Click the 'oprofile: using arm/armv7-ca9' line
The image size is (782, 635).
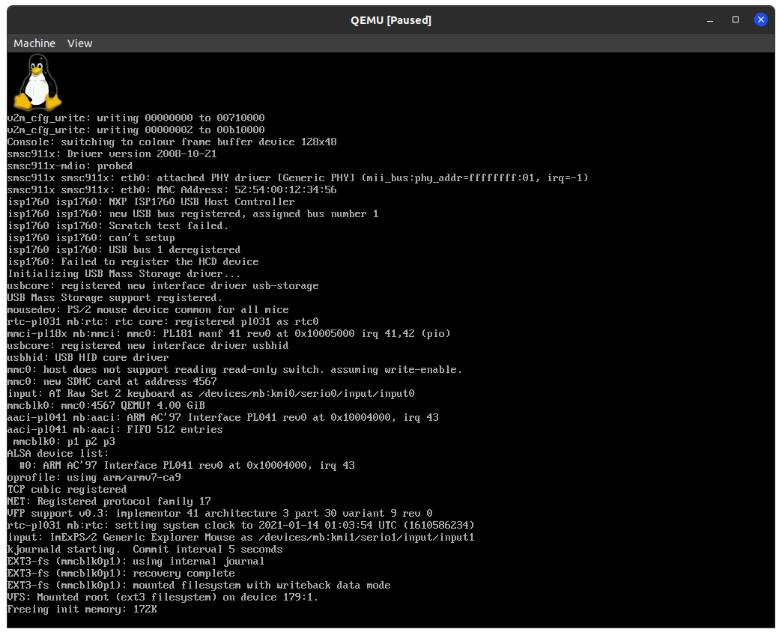pos(94,478)
